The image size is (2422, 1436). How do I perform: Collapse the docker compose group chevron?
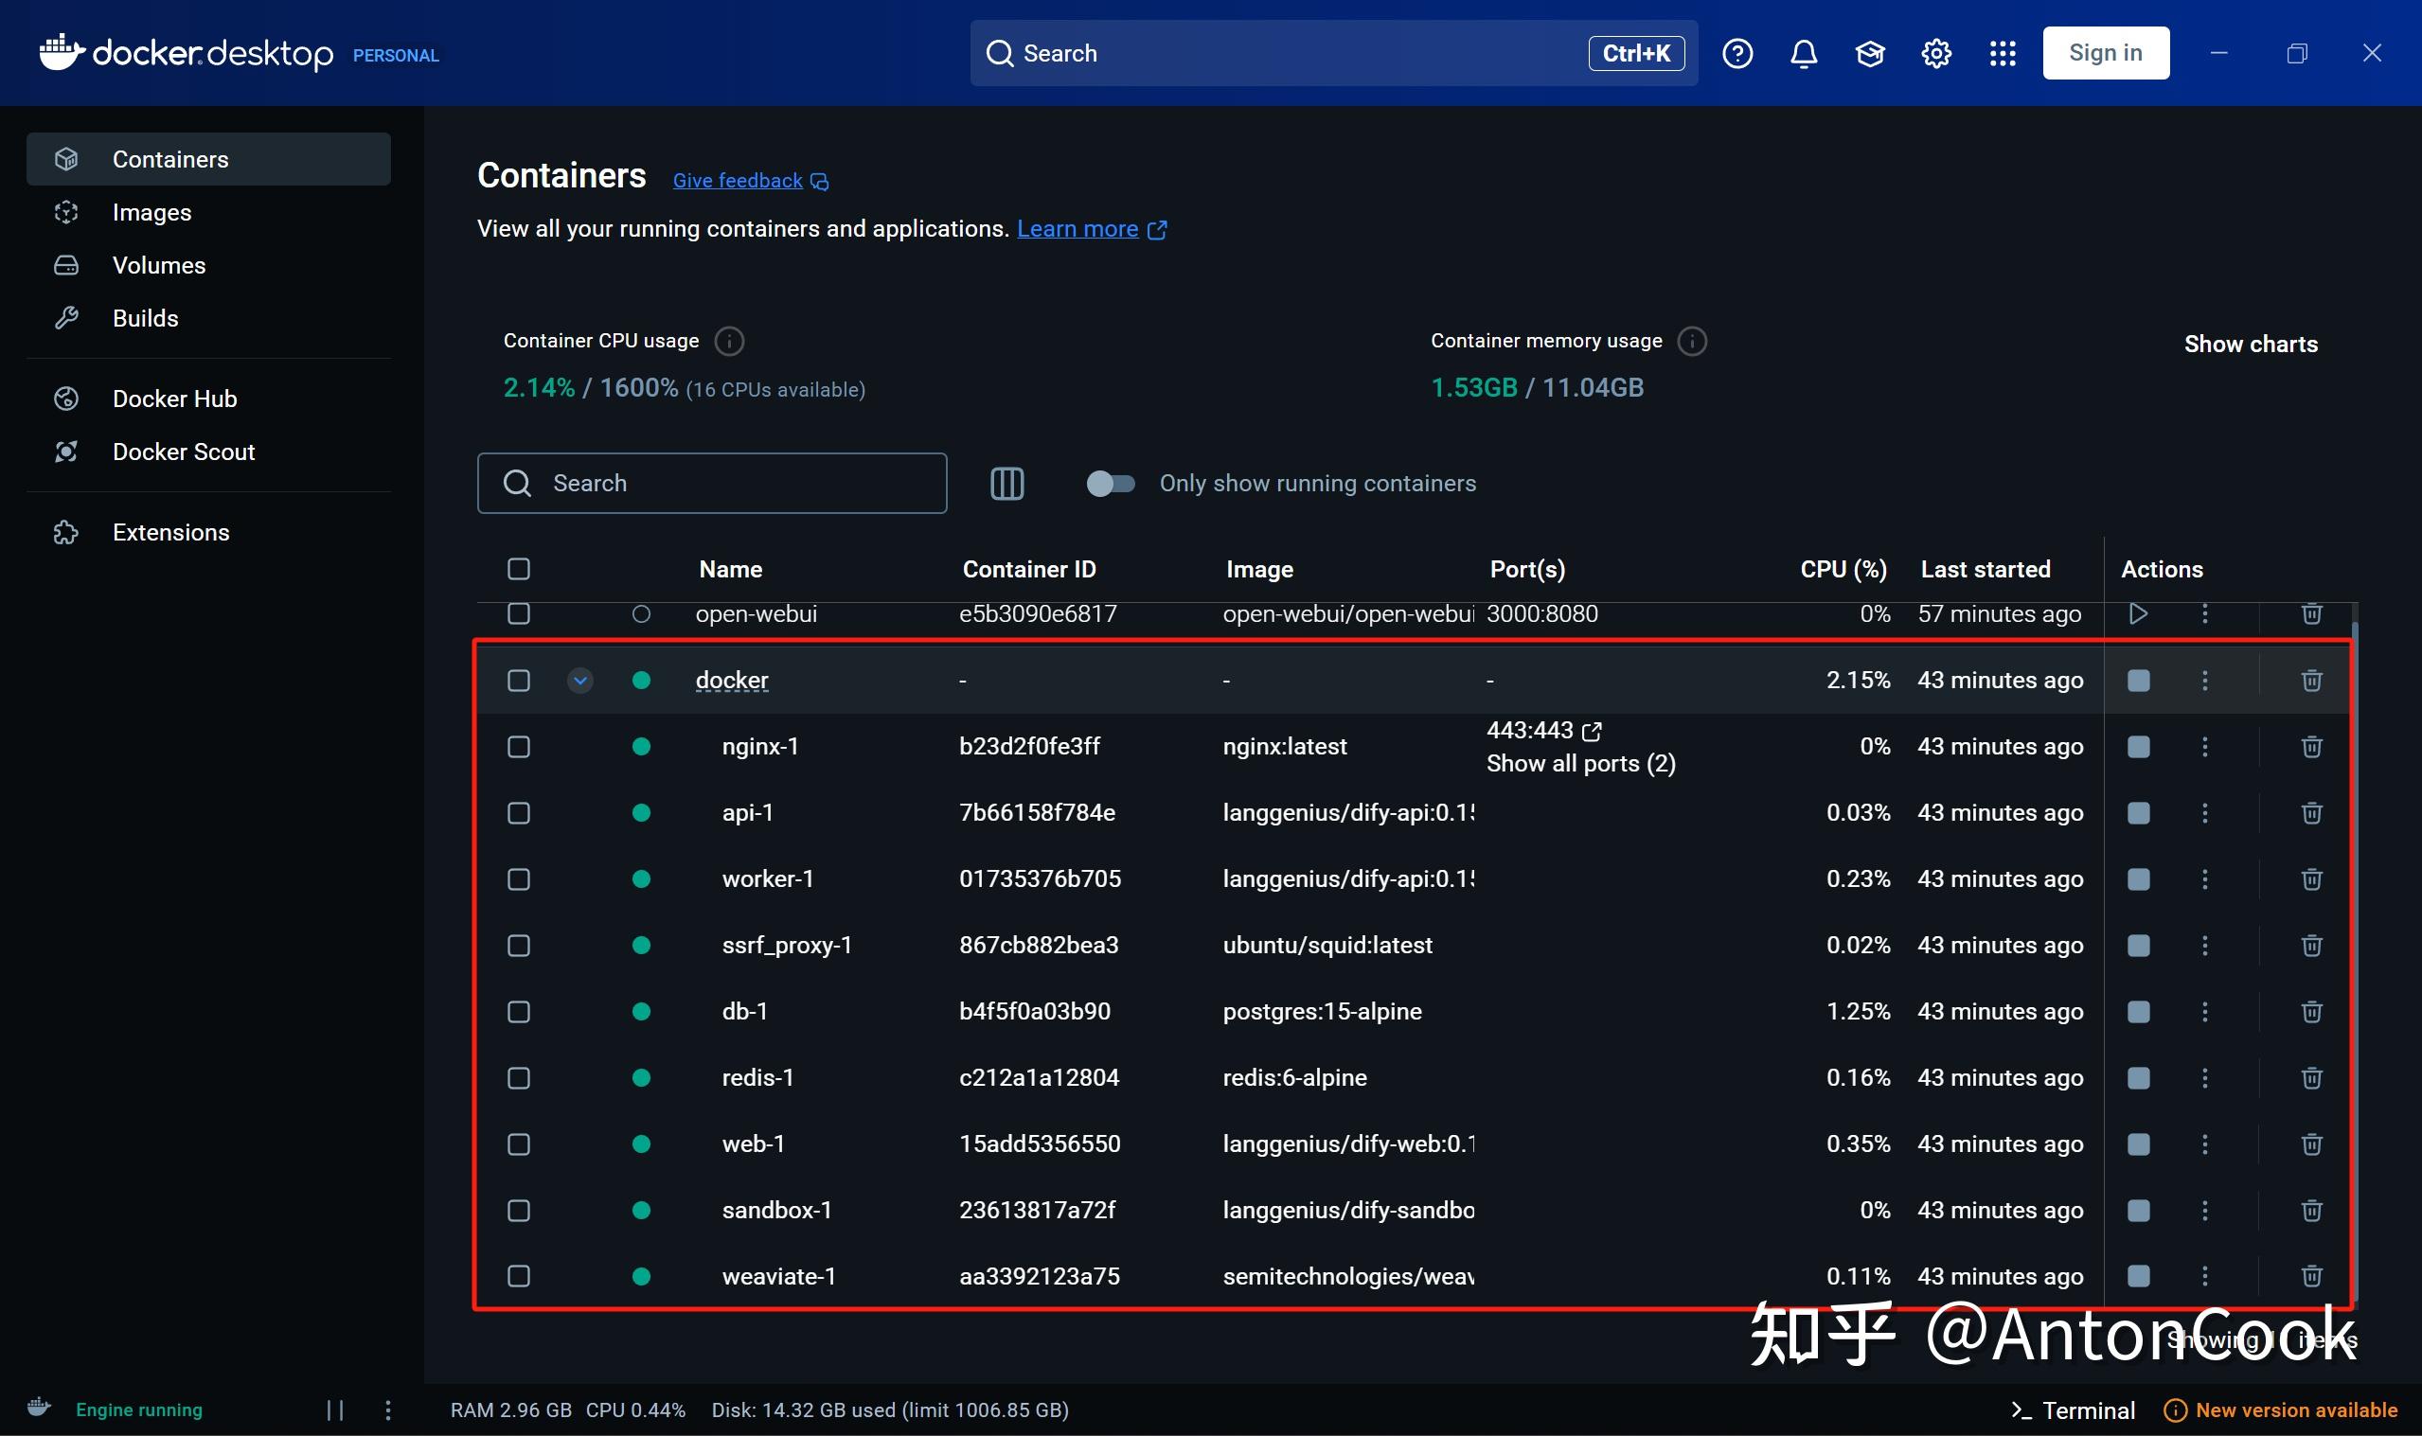[579, 681]
